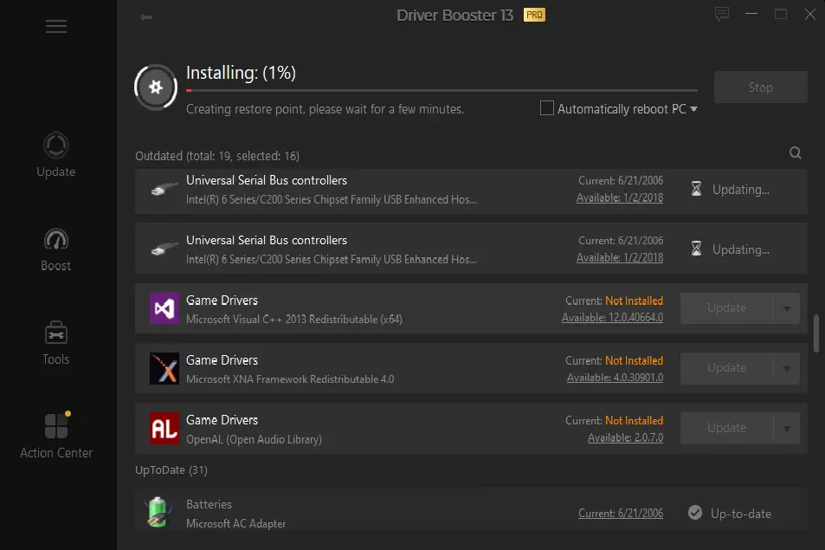Click the installing gear progress icon
This screenshot has width=825, height=550.
pyautogui.click(x=156, y=87)
